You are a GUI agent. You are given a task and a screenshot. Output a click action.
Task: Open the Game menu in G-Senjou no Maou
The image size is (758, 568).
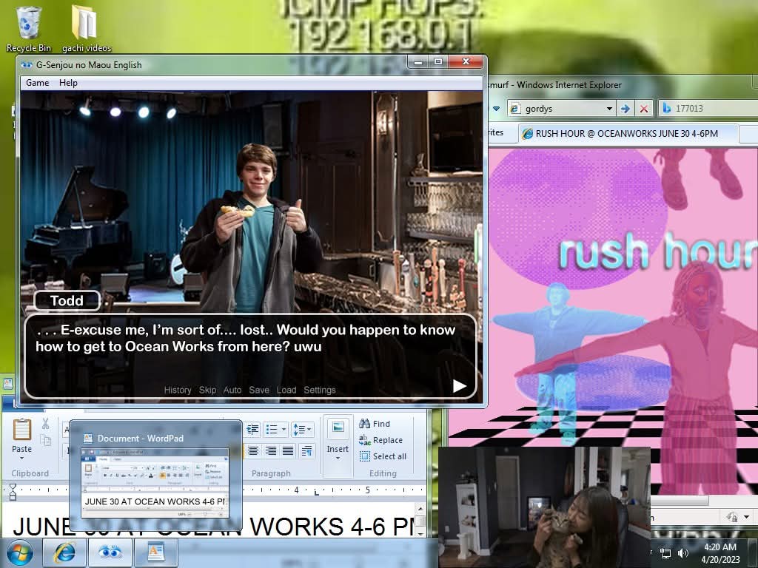37,83
